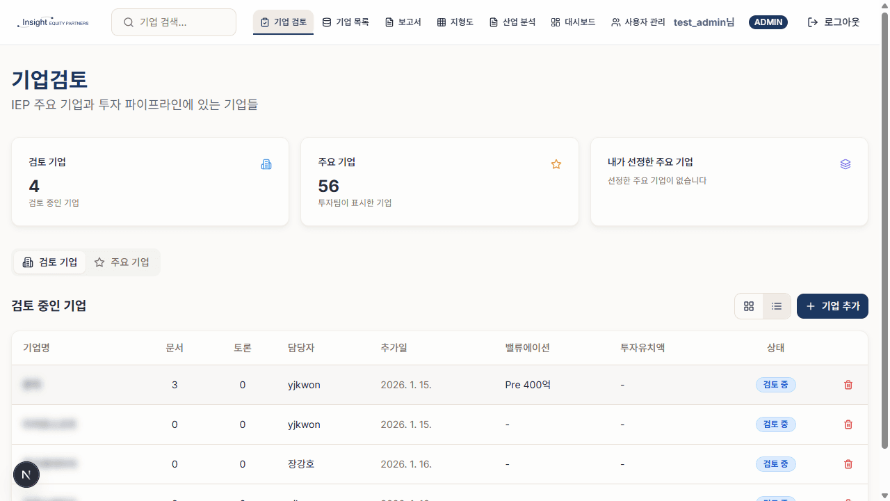Click inside the 기업 검색 search field
Viewport: 890px width, 501px height.
tap(174, 22)
